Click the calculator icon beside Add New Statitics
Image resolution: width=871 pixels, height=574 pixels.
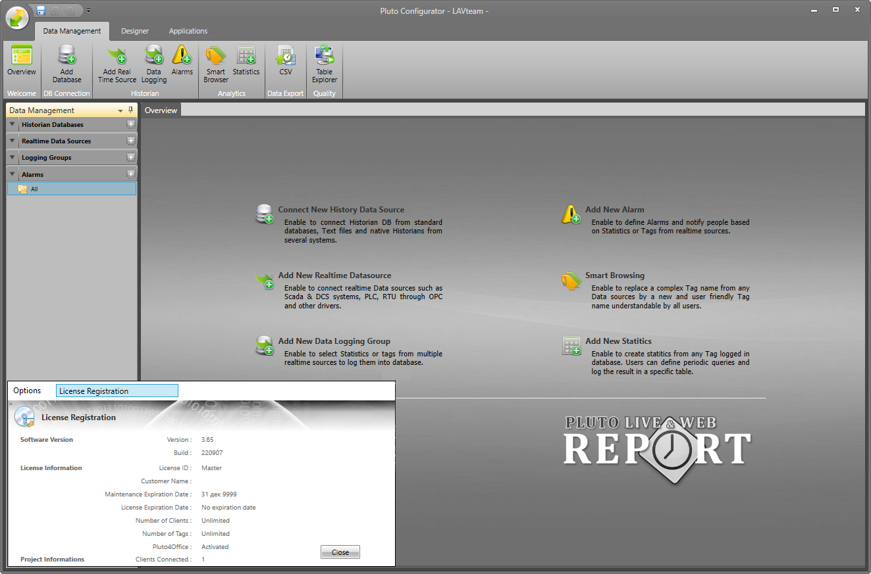[x=571, y=346]
